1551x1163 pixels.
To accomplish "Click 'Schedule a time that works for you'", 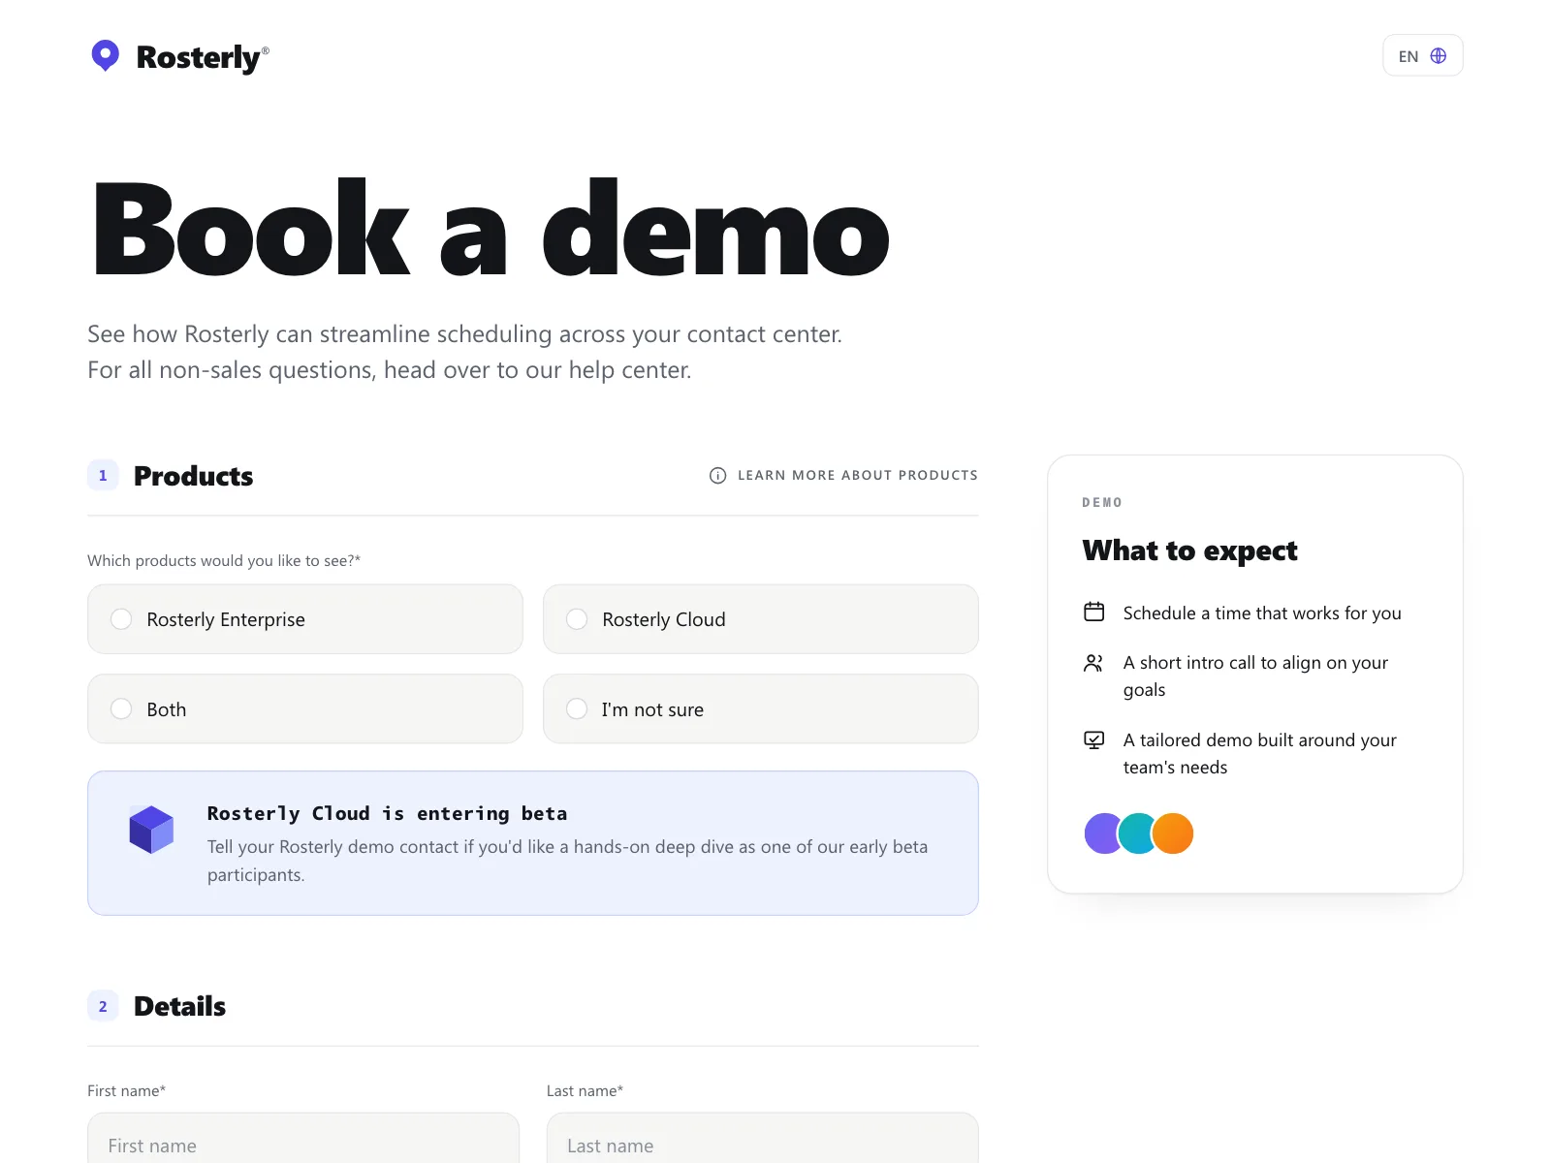I will (x=1262, y=613).
